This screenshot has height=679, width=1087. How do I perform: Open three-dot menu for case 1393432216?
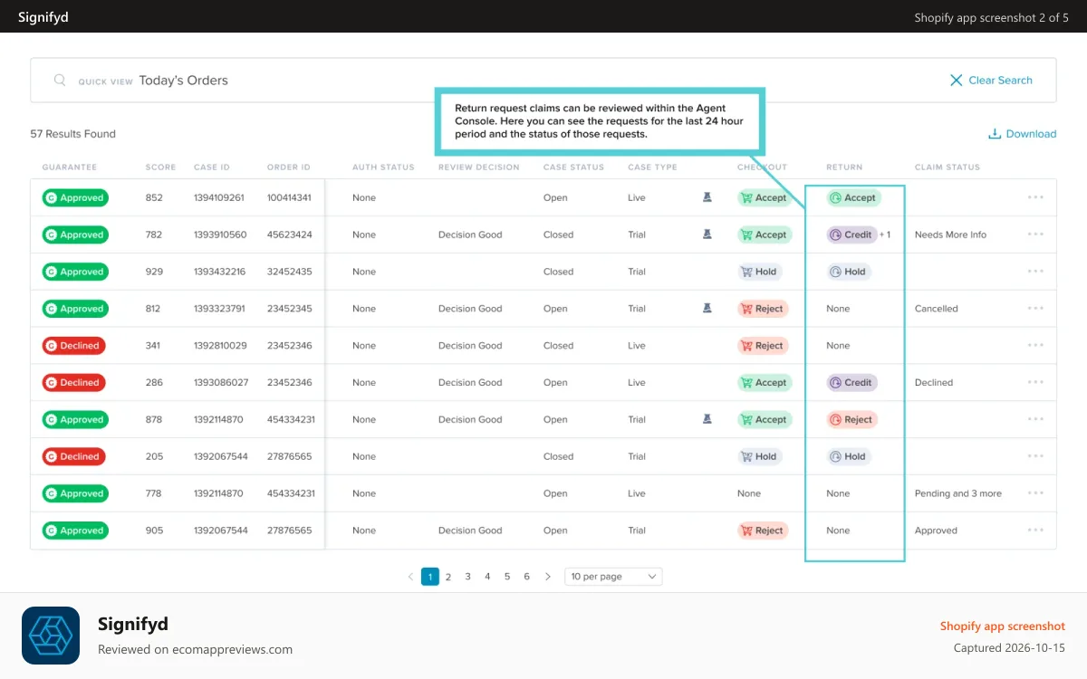(x=1035, y=272)
